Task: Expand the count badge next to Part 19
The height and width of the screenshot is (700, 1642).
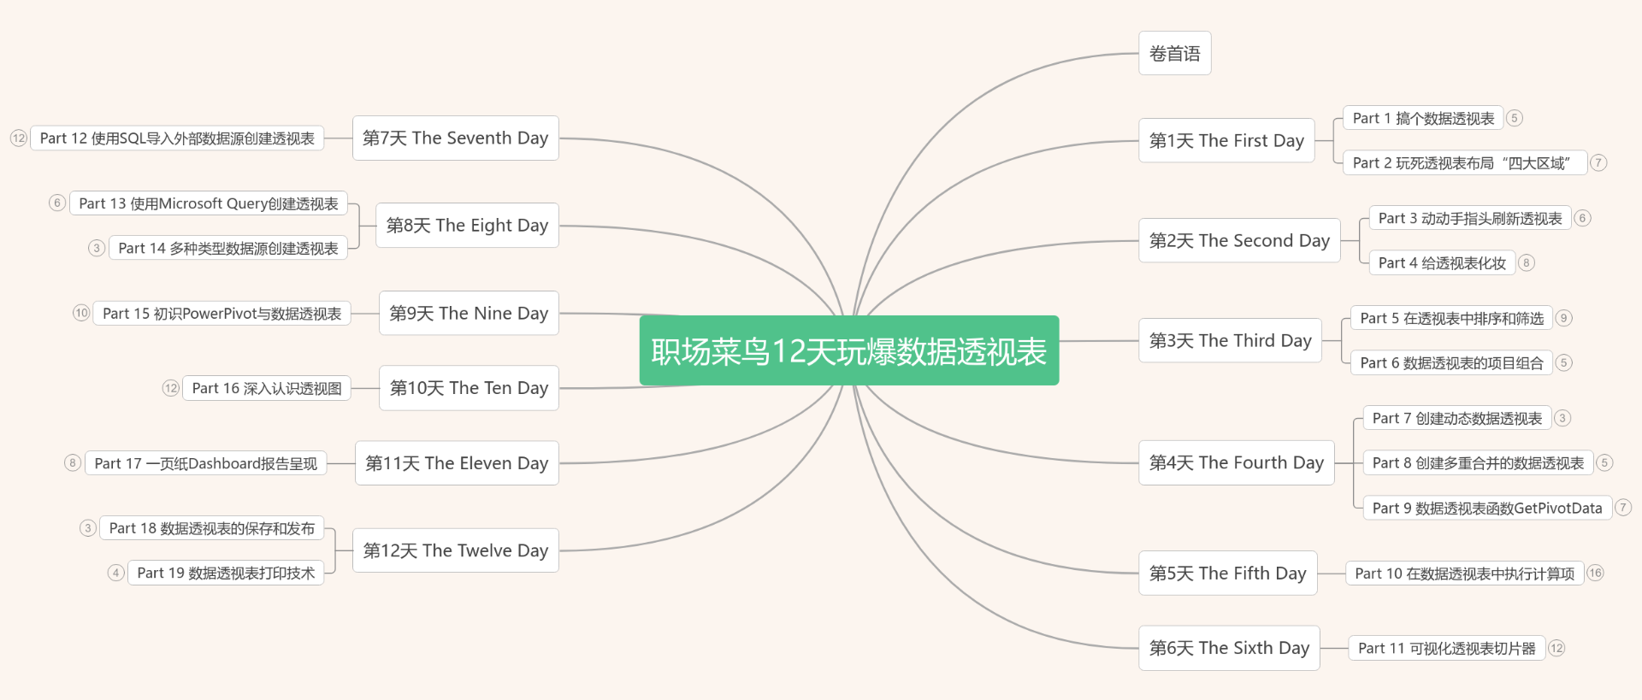Action: 115,573
